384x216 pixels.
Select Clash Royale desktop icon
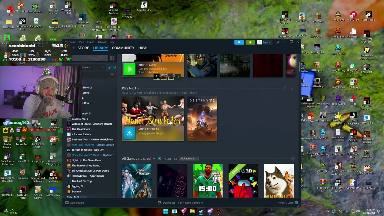pos(353,83)
